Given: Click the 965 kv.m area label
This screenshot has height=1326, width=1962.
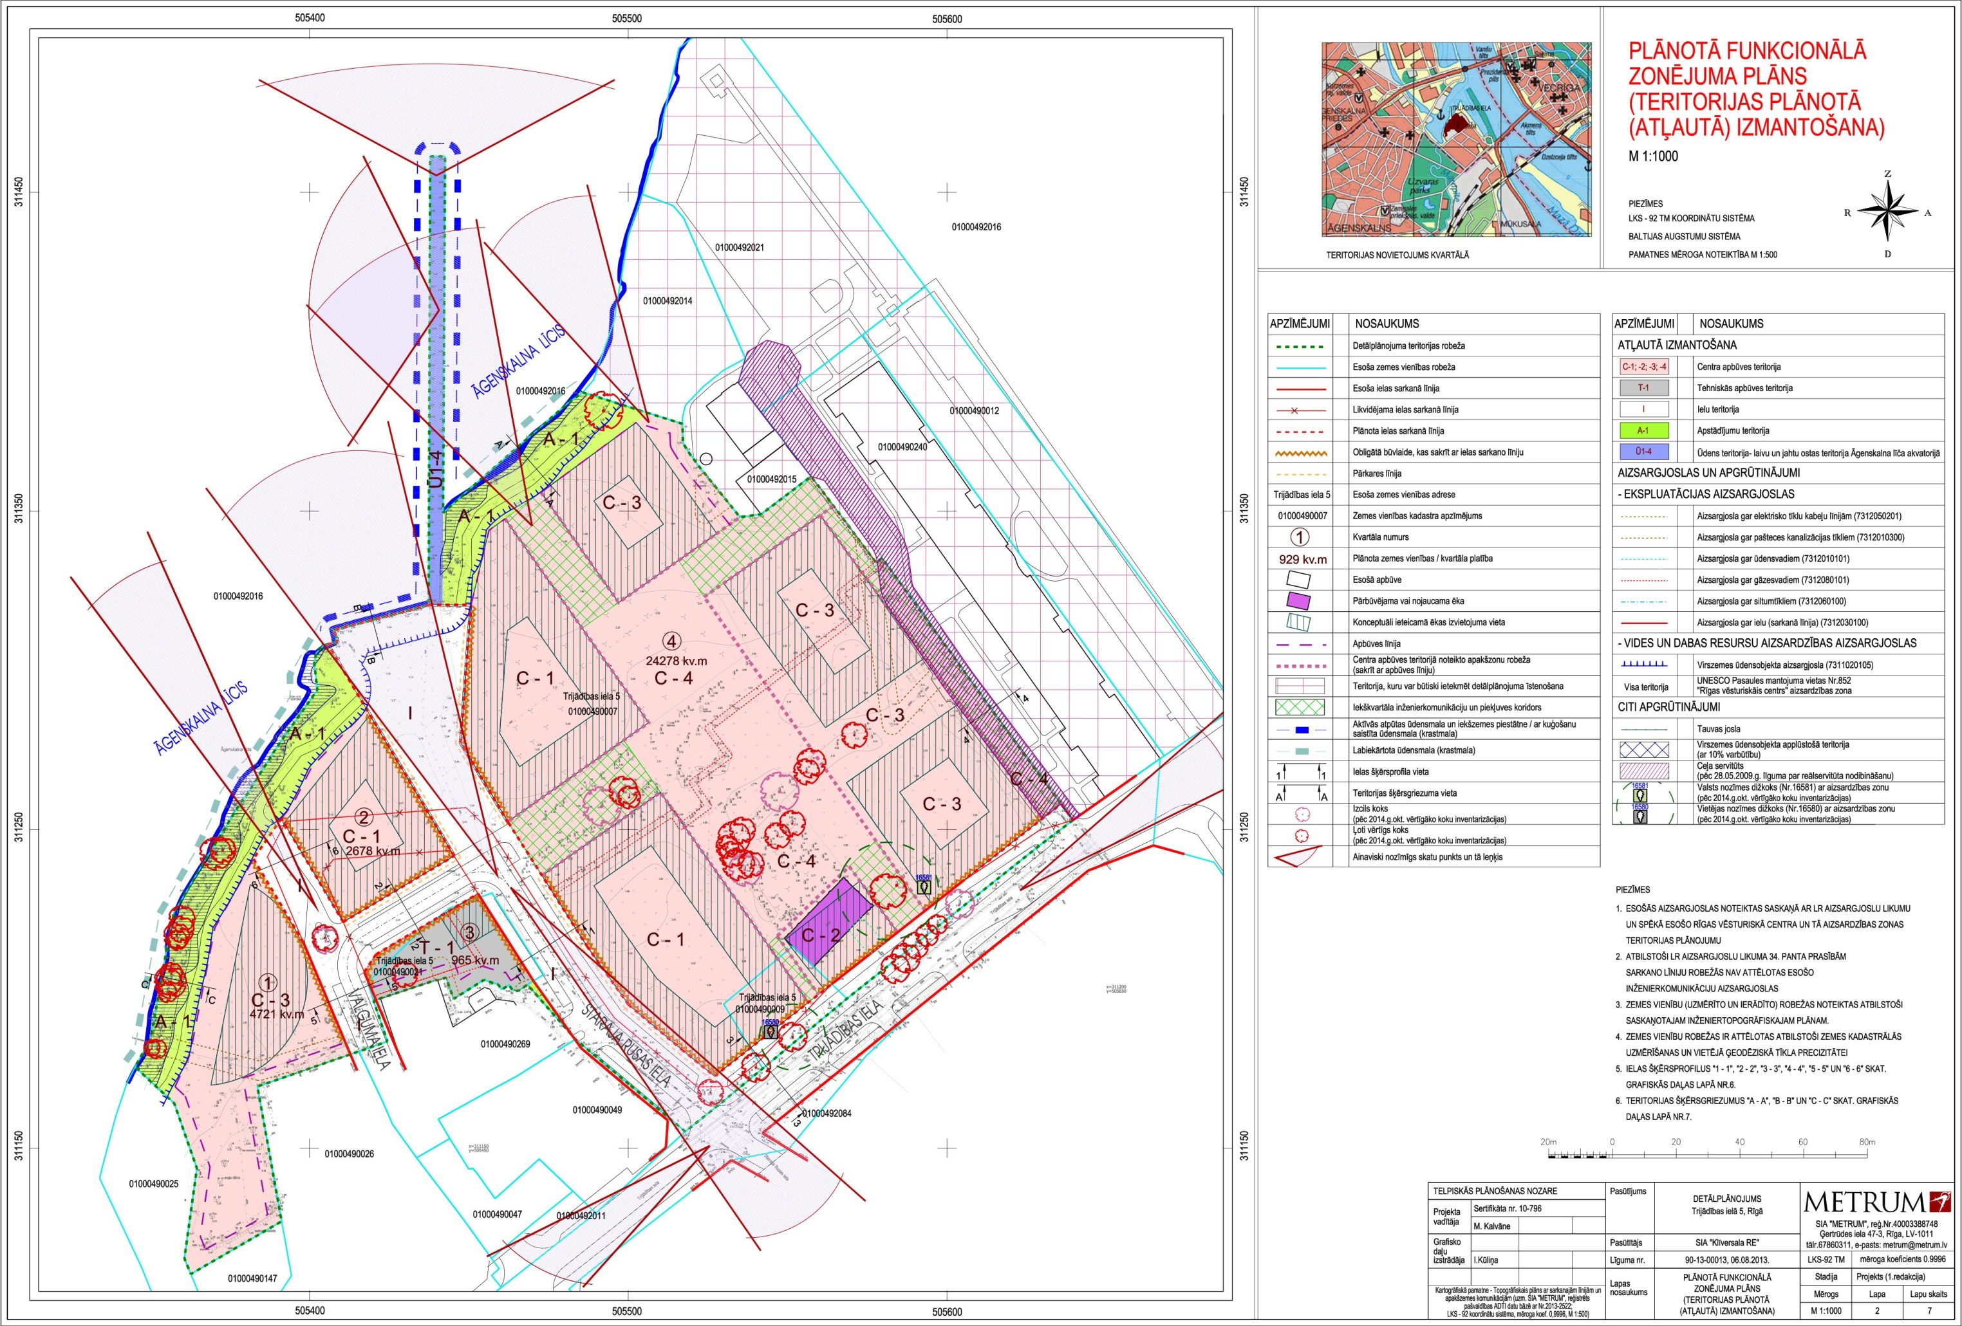Looking at the screenshot, I should tap(475, 961).
